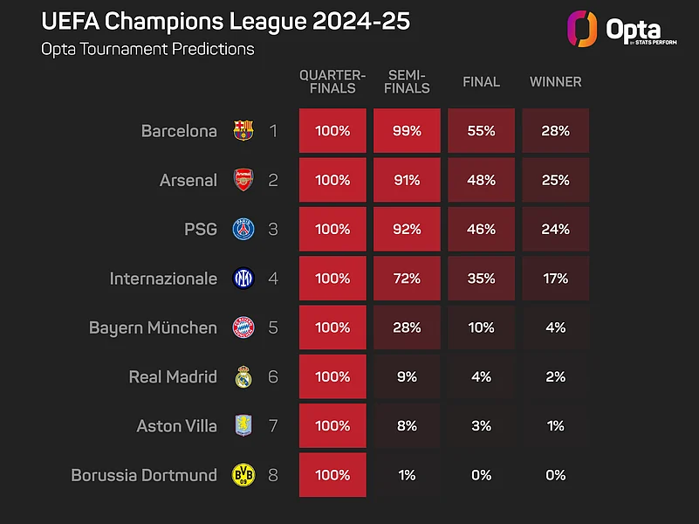Image resolution: width=699 pixels, height=524 pixels.
Task: Select the Winner column header
Action: tap(556, 82)
